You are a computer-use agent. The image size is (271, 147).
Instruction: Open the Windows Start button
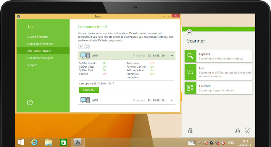(x=21, y=142)
